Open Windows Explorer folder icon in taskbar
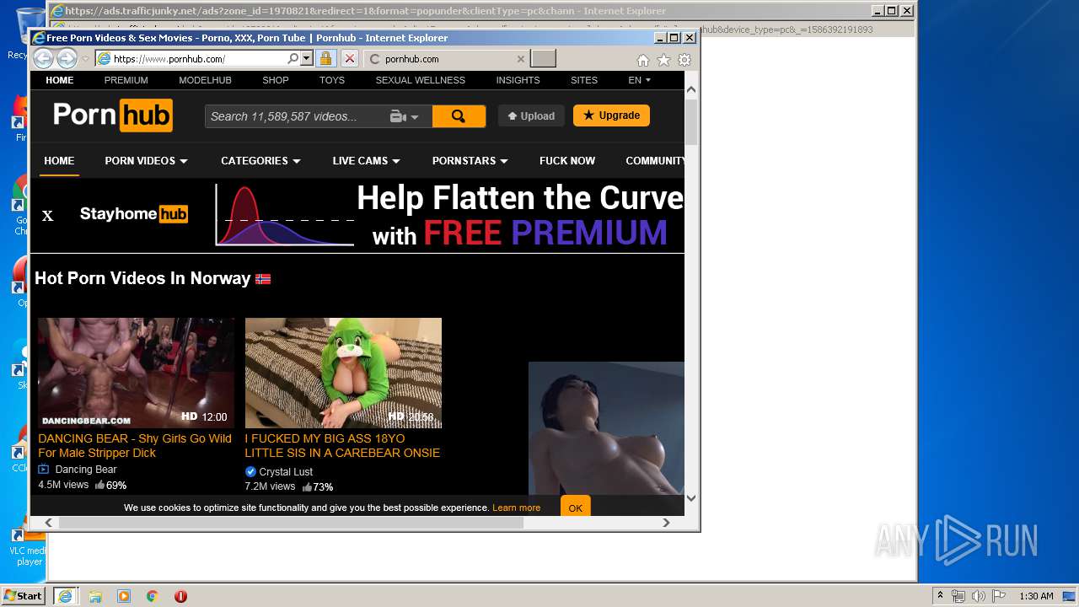The height and width of the screenshot is (607, 1079). click(x=95, y=596)
